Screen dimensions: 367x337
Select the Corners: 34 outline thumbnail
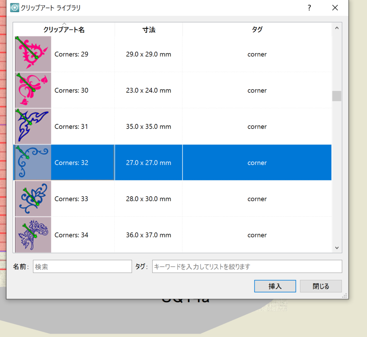pyautogui.click(x=33, y=235)
